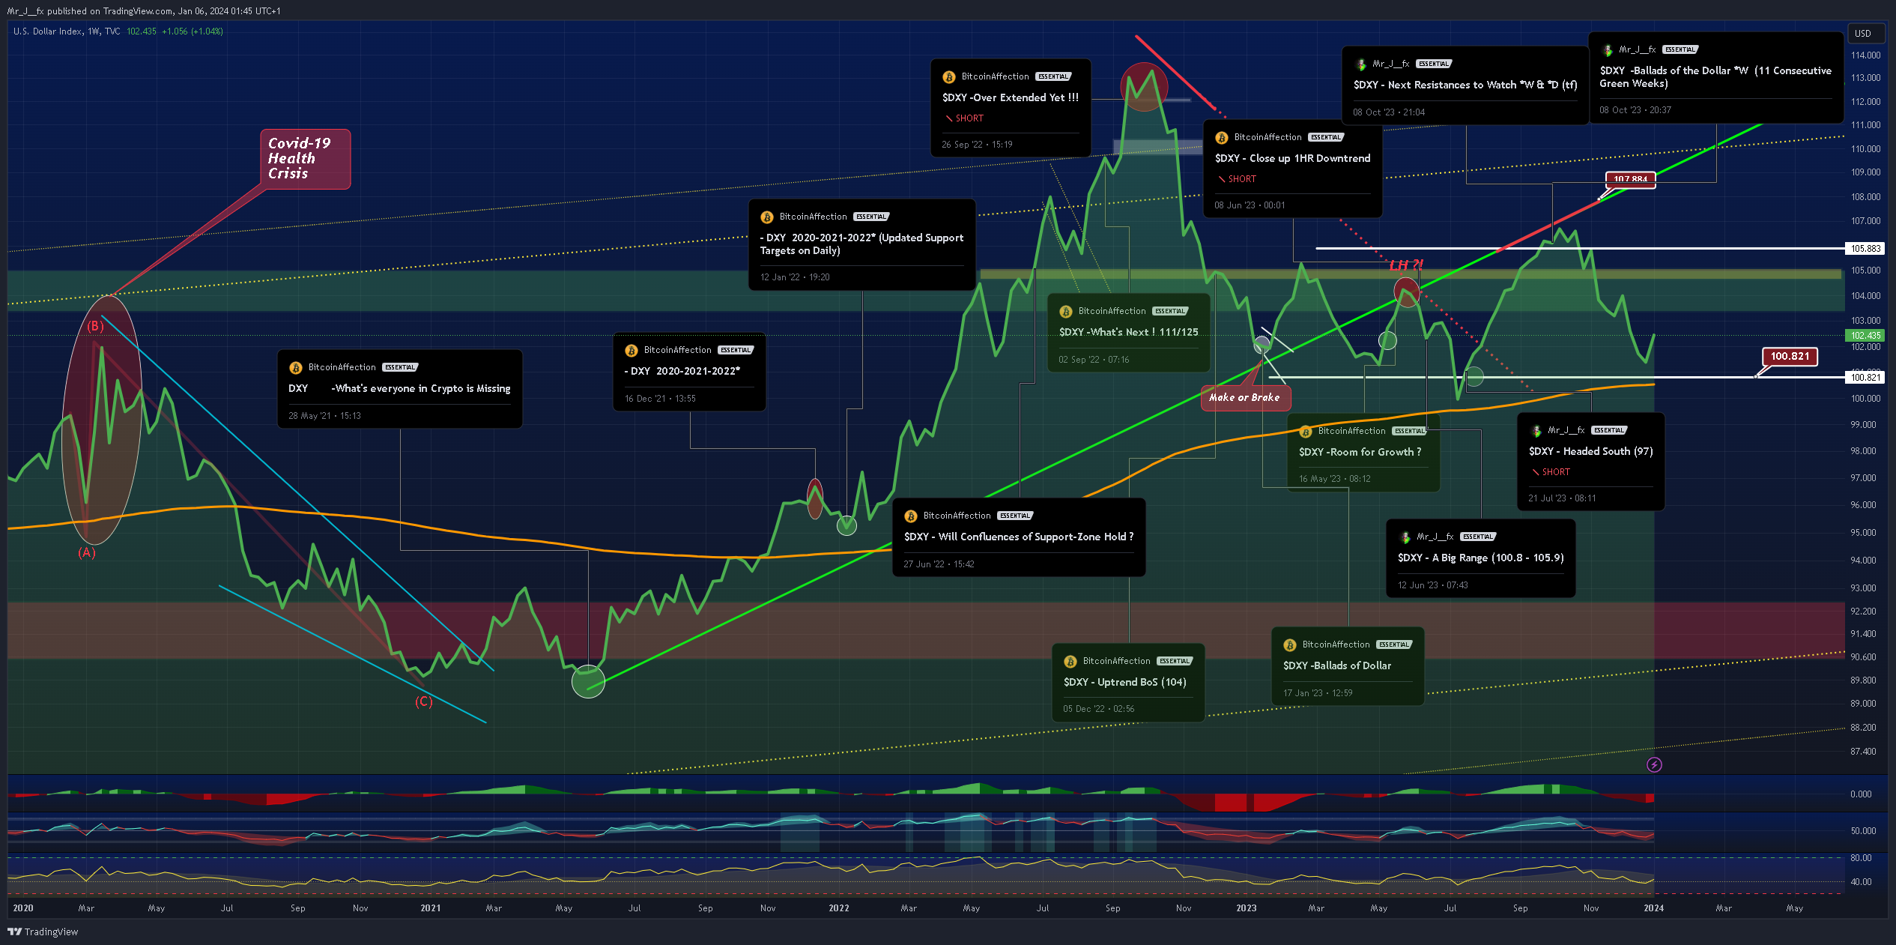Open the 'DXY -What's everyone in Crypto is Missing' idea title
Viewport: 1896px width, 945px height.
(x=399, y=389)
